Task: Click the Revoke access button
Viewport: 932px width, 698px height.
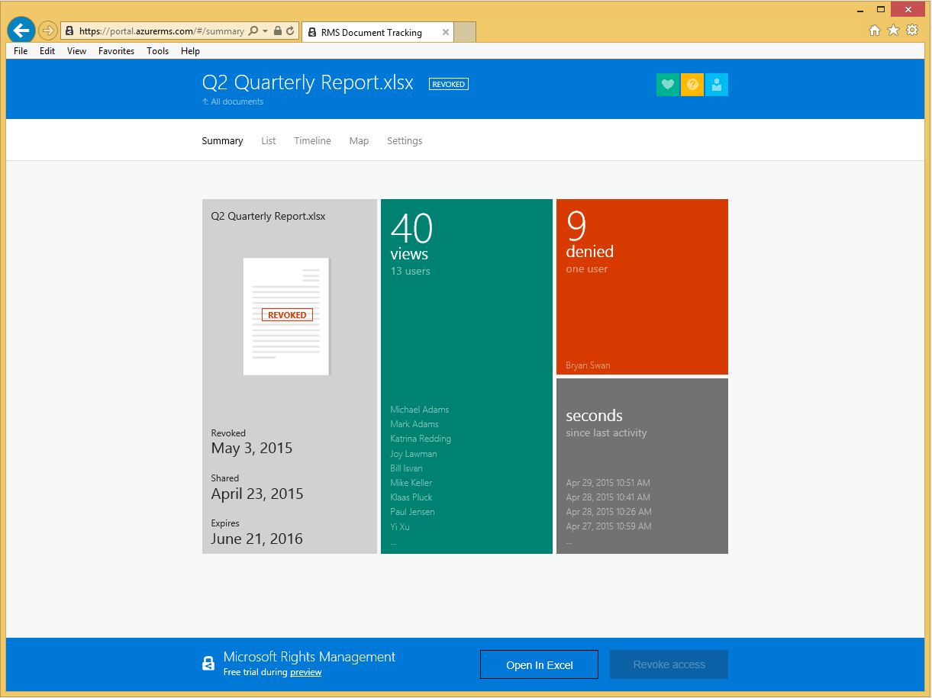Action: (669, 664)
